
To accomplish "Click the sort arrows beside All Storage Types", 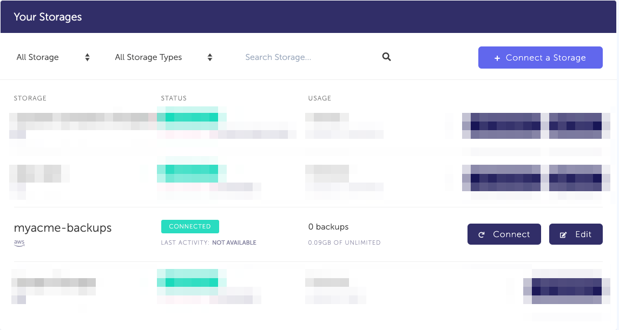I will click(209, 57).
